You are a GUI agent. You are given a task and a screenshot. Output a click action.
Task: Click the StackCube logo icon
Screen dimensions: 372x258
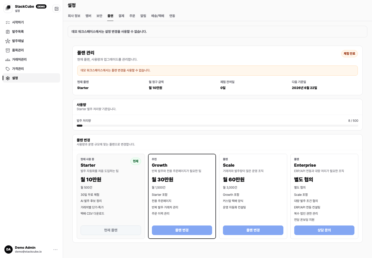[8, 9]
